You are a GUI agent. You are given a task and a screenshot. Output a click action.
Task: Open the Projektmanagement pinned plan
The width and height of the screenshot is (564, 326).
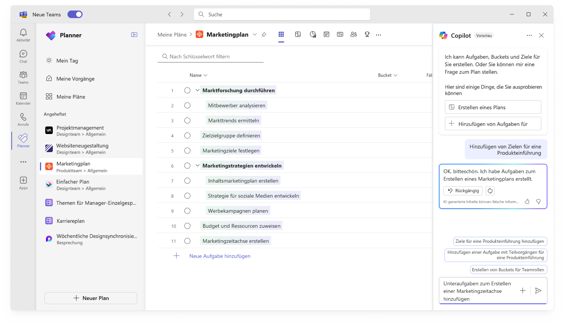click(91, 131)
